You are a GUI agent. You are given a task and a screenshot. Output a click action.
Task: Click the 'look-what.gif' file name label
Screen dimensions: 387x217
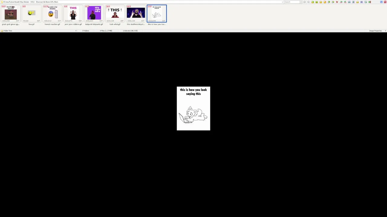(115, 24)
